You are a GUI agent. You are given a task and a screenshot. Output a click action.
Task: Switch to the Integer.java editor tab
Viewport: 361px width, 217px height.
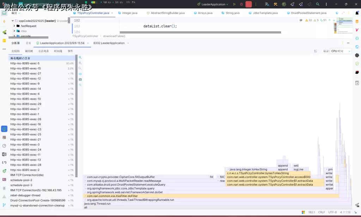[129, 13]
